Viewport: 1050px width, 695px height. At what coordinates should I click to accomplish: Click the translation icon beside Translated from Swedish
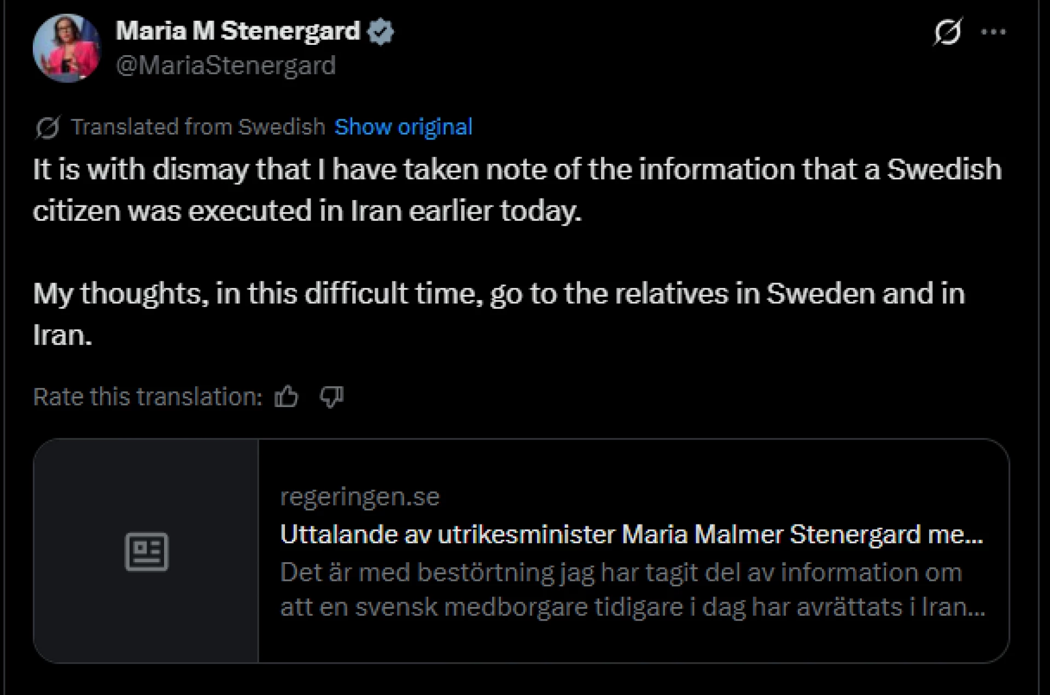pyautogui.click(x=48, y=128)
